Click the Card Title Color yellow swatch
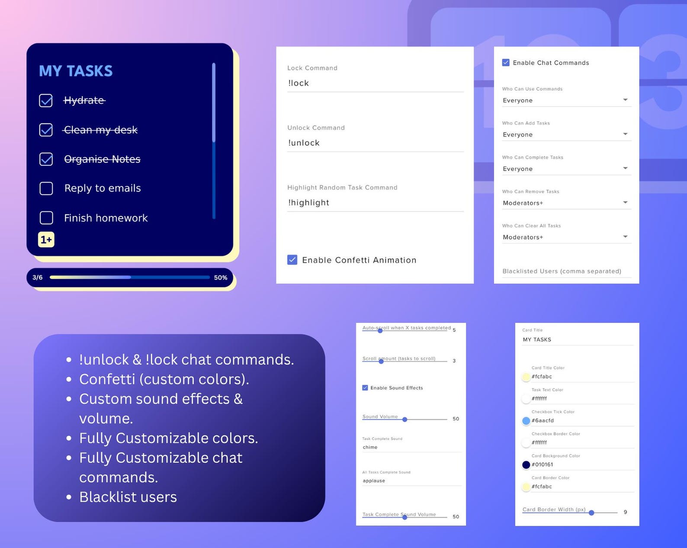This screenshot has height=548, width=687. pyautogui.click(x=526, y=377)
